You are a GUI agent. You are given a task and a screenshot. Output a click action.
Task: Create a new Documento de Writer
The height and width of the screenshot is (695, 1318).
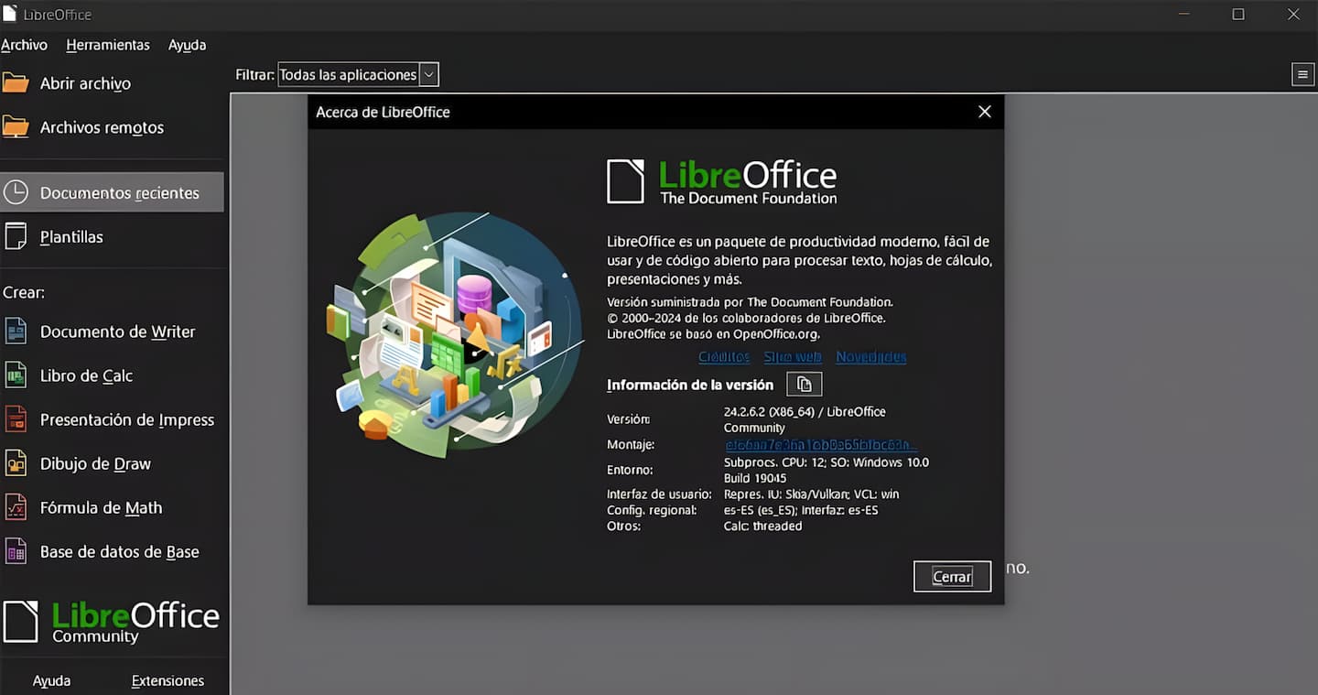(117, 331)
